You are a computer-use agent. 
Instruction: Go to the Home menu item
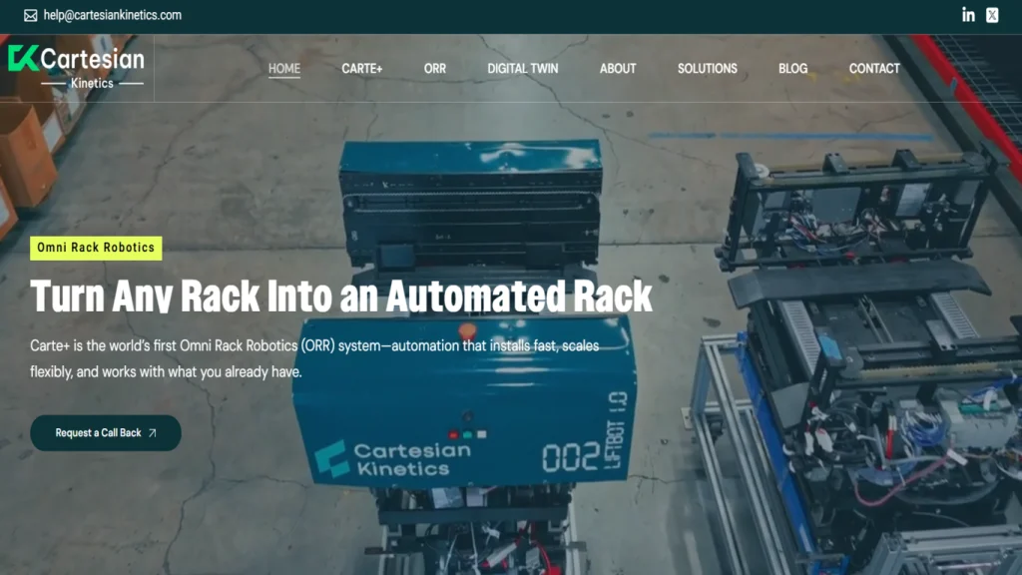(x=284, y=69)
